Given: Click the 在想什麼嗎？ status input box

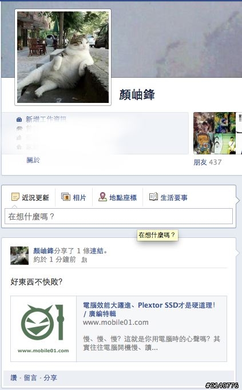Looking at the screenshot, I should point(118,216).
